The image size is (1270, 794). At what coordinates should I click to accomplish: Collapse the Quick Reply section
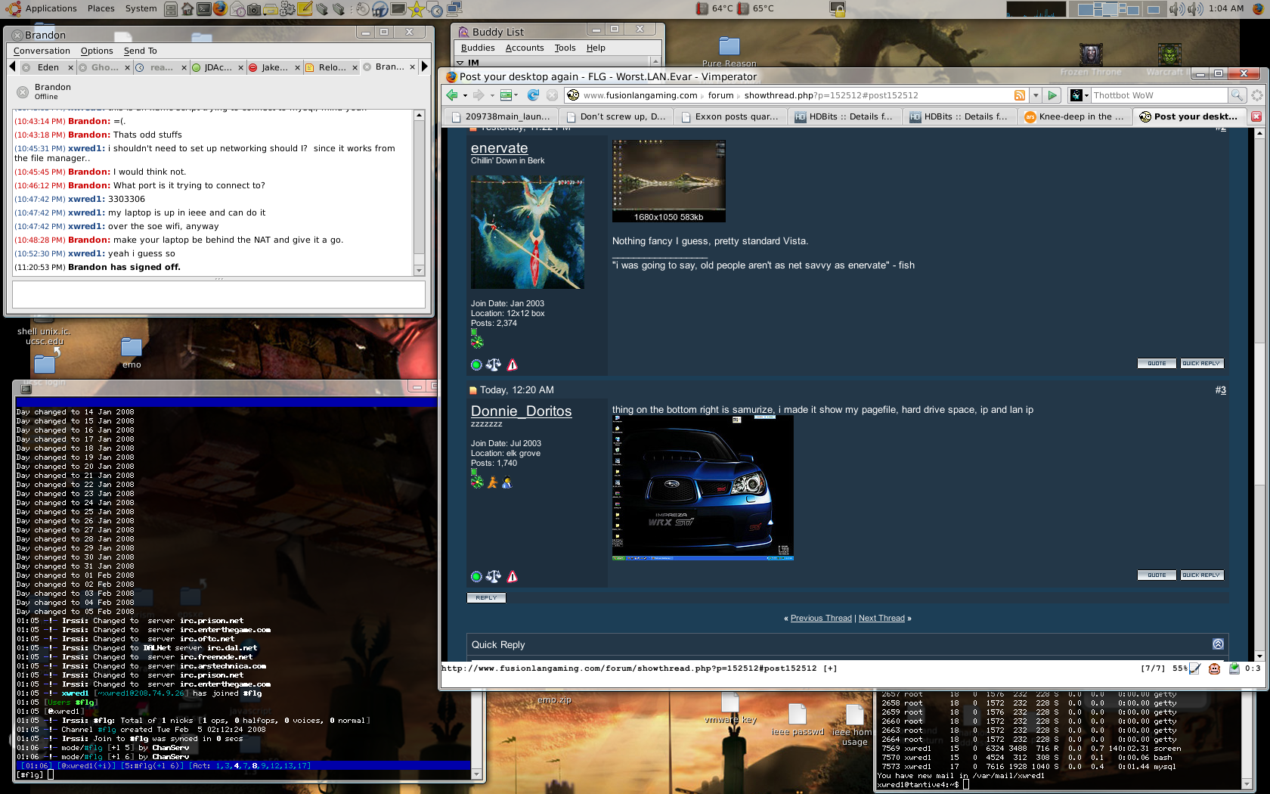click(x=1218, y=644)
